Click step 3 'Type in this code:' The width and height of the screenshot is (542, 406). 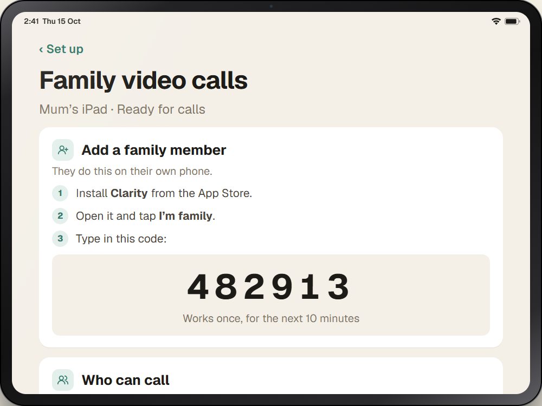121,239
